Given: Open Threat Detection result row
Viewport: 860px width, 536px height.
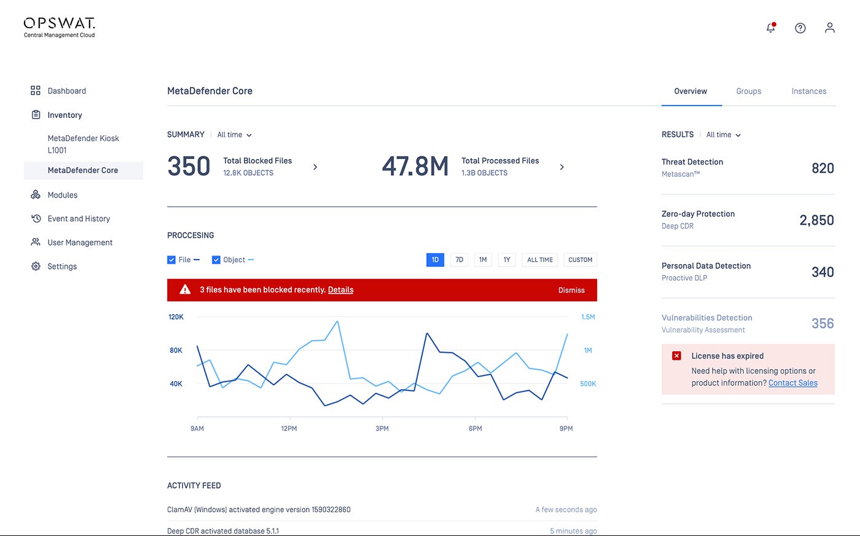Looking at the screenshot, I should tap(748, 168).
